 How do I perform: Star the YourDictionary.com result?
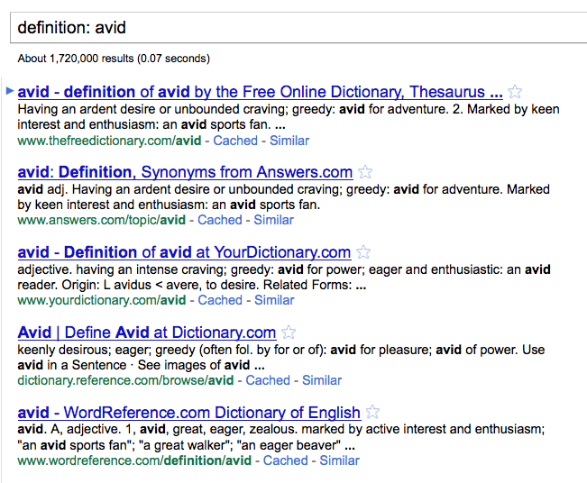tap(363, 252)
